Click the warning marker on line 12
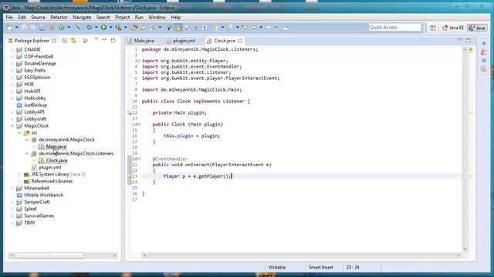The width and height of the screenshot is (494, 277). click(x=130, y=113)
